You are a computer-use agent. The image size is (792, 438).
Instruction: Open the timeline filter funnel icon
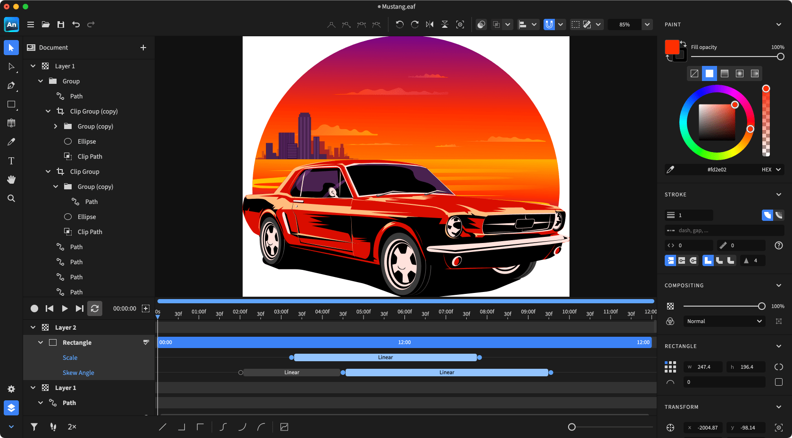pyautogui.click(x=34, y=427)
